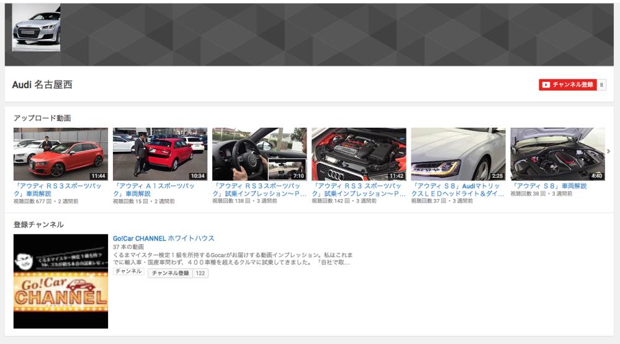
Task: Play the S8 engine bay 4:40 thumbnail
Action: tap(557, 154)
